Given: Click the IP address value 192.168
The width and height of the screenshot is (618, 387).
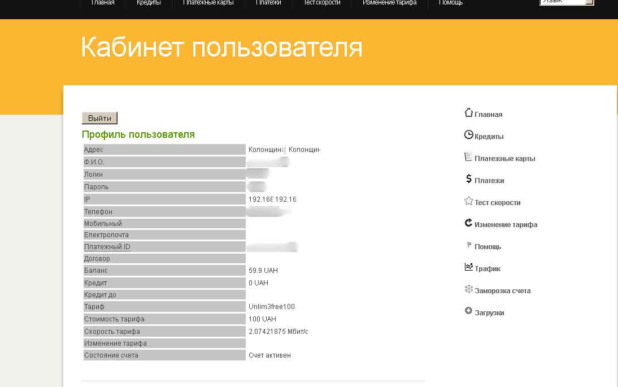Looking at the screenshot, I should click(260, 199).
